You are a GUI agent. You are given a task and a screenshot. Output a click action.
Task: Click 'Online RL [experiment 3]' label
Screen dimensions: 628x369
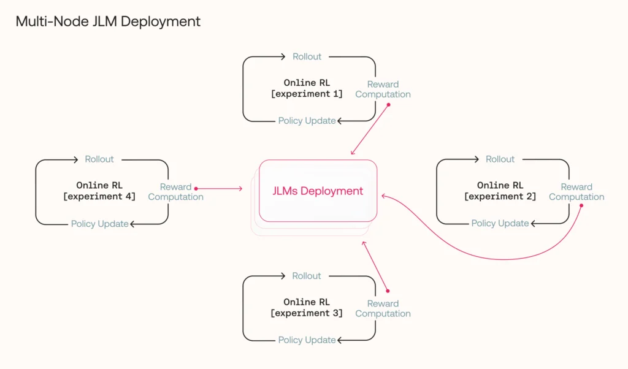(307, 307)
